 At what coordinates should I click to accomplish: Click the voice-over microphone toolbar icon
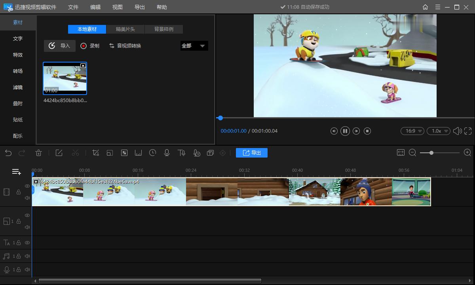point(167,153)
